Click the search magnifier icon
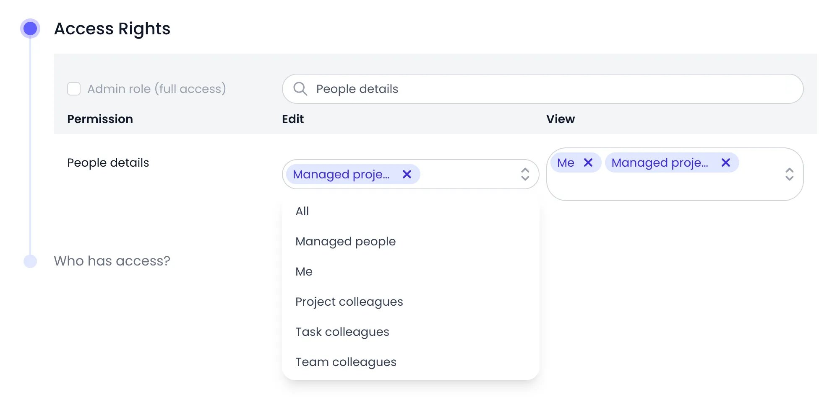This screenshot has height=397, width=824. [300, 89]
